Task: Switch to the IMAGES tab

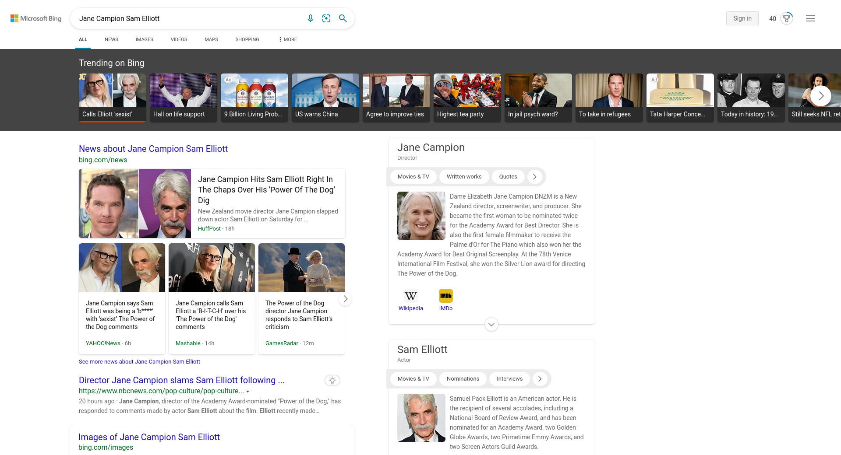Action: [144, 39]
